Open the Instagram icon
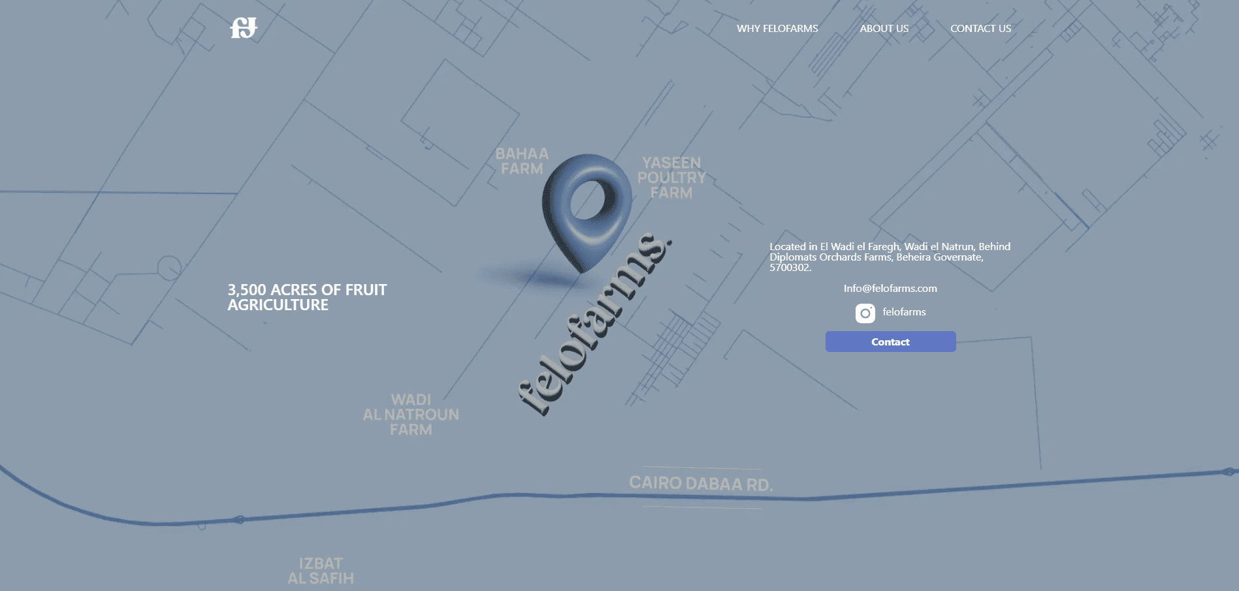1239x591 pixels. tap(865, 313)
